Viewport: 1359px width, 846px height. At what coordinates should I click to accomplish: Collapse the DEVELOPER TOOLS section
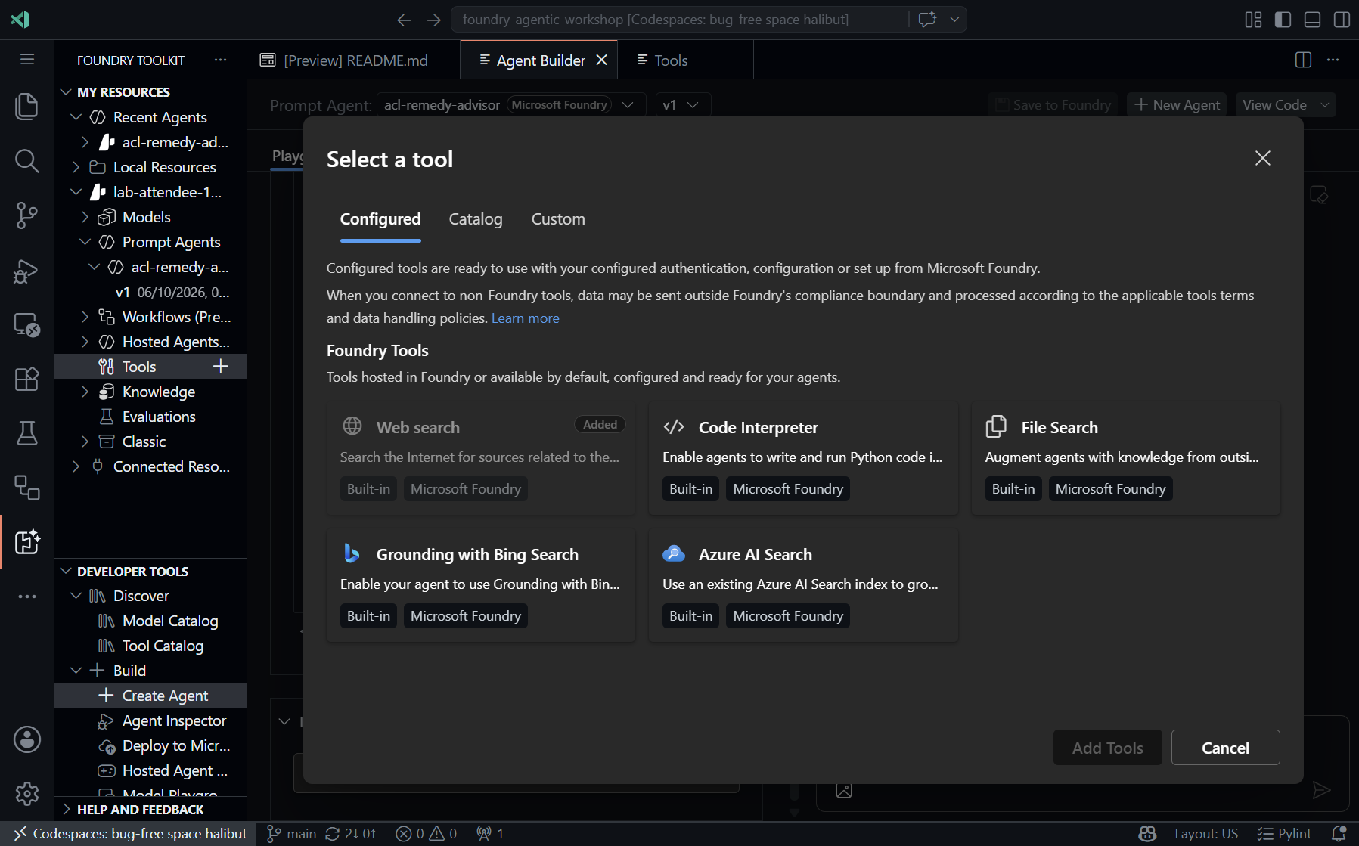click(67, 571)
